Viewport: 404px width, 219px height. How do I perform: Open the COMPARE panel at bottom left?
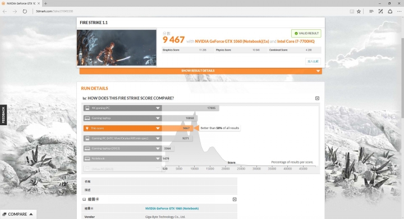(18, 215)
